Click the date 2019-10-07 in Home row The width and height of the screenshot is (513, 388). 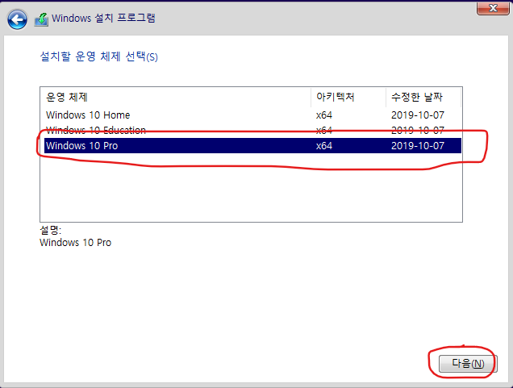pos(418,115)
